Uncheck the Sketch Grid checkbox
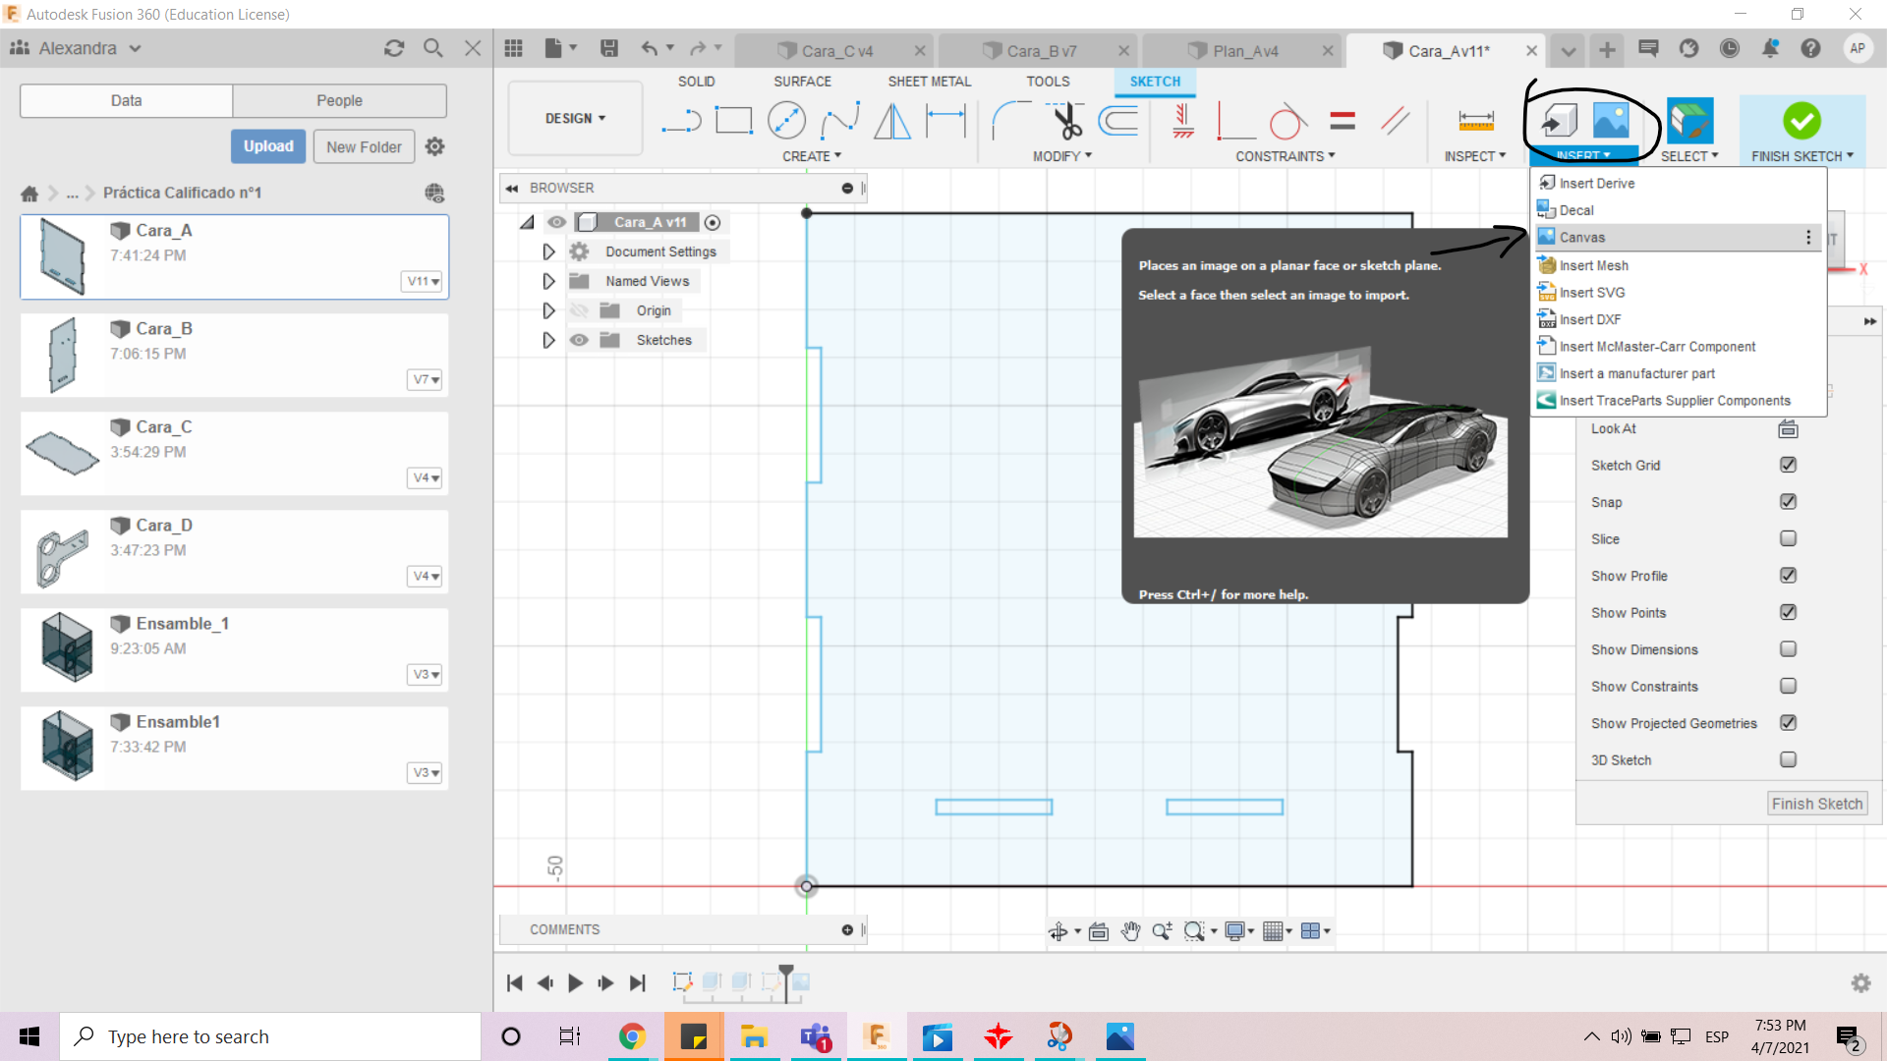The width and height of the screenshot is (1887, 1061). pos(1788,465)
